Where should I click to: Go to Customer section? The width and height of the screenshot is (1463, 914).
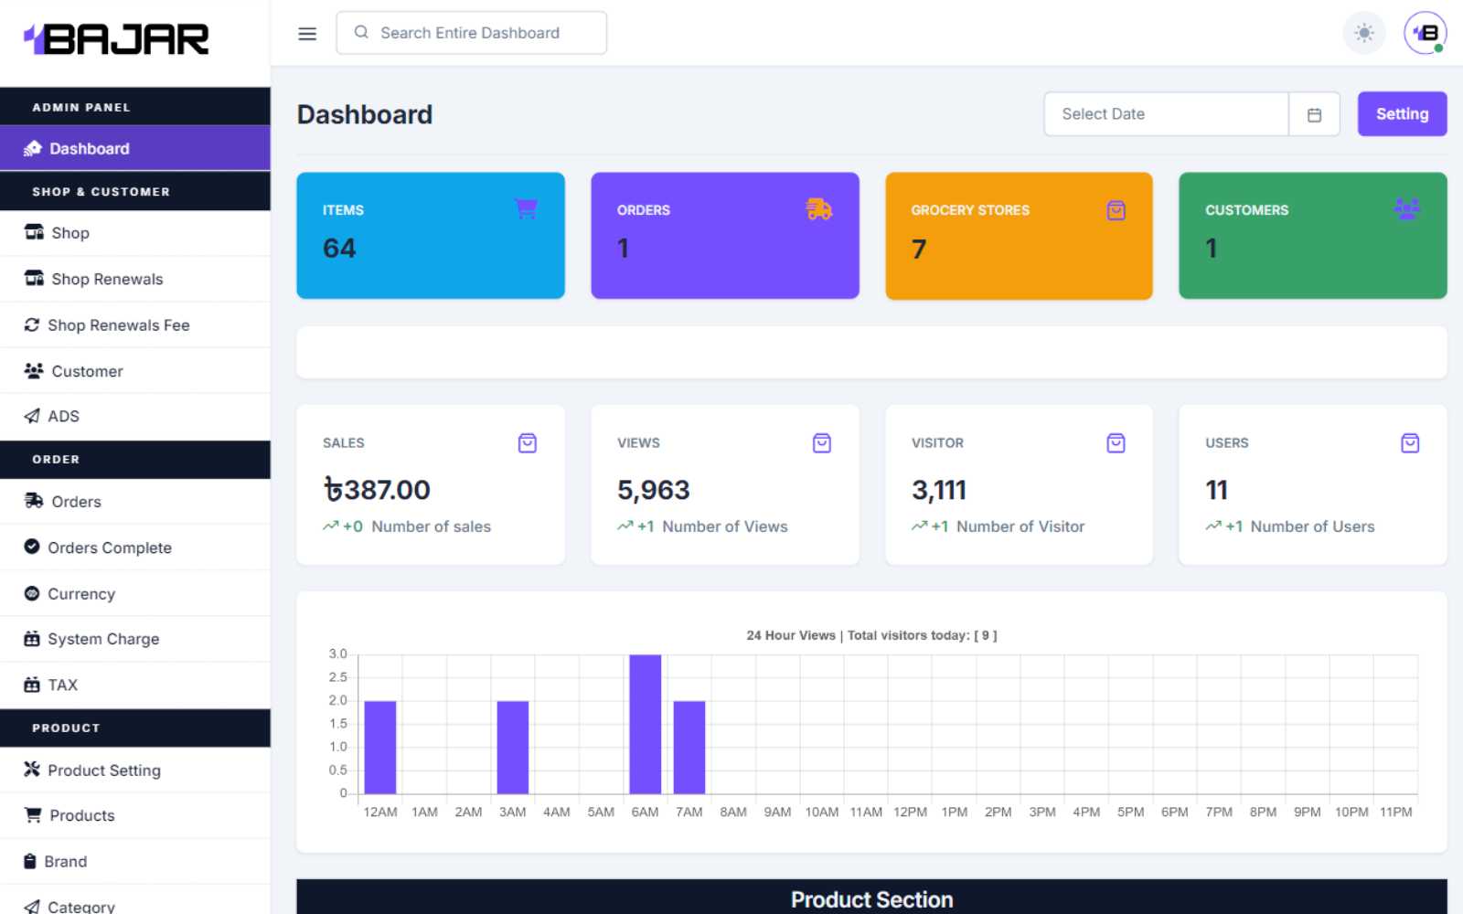[135, 370]
